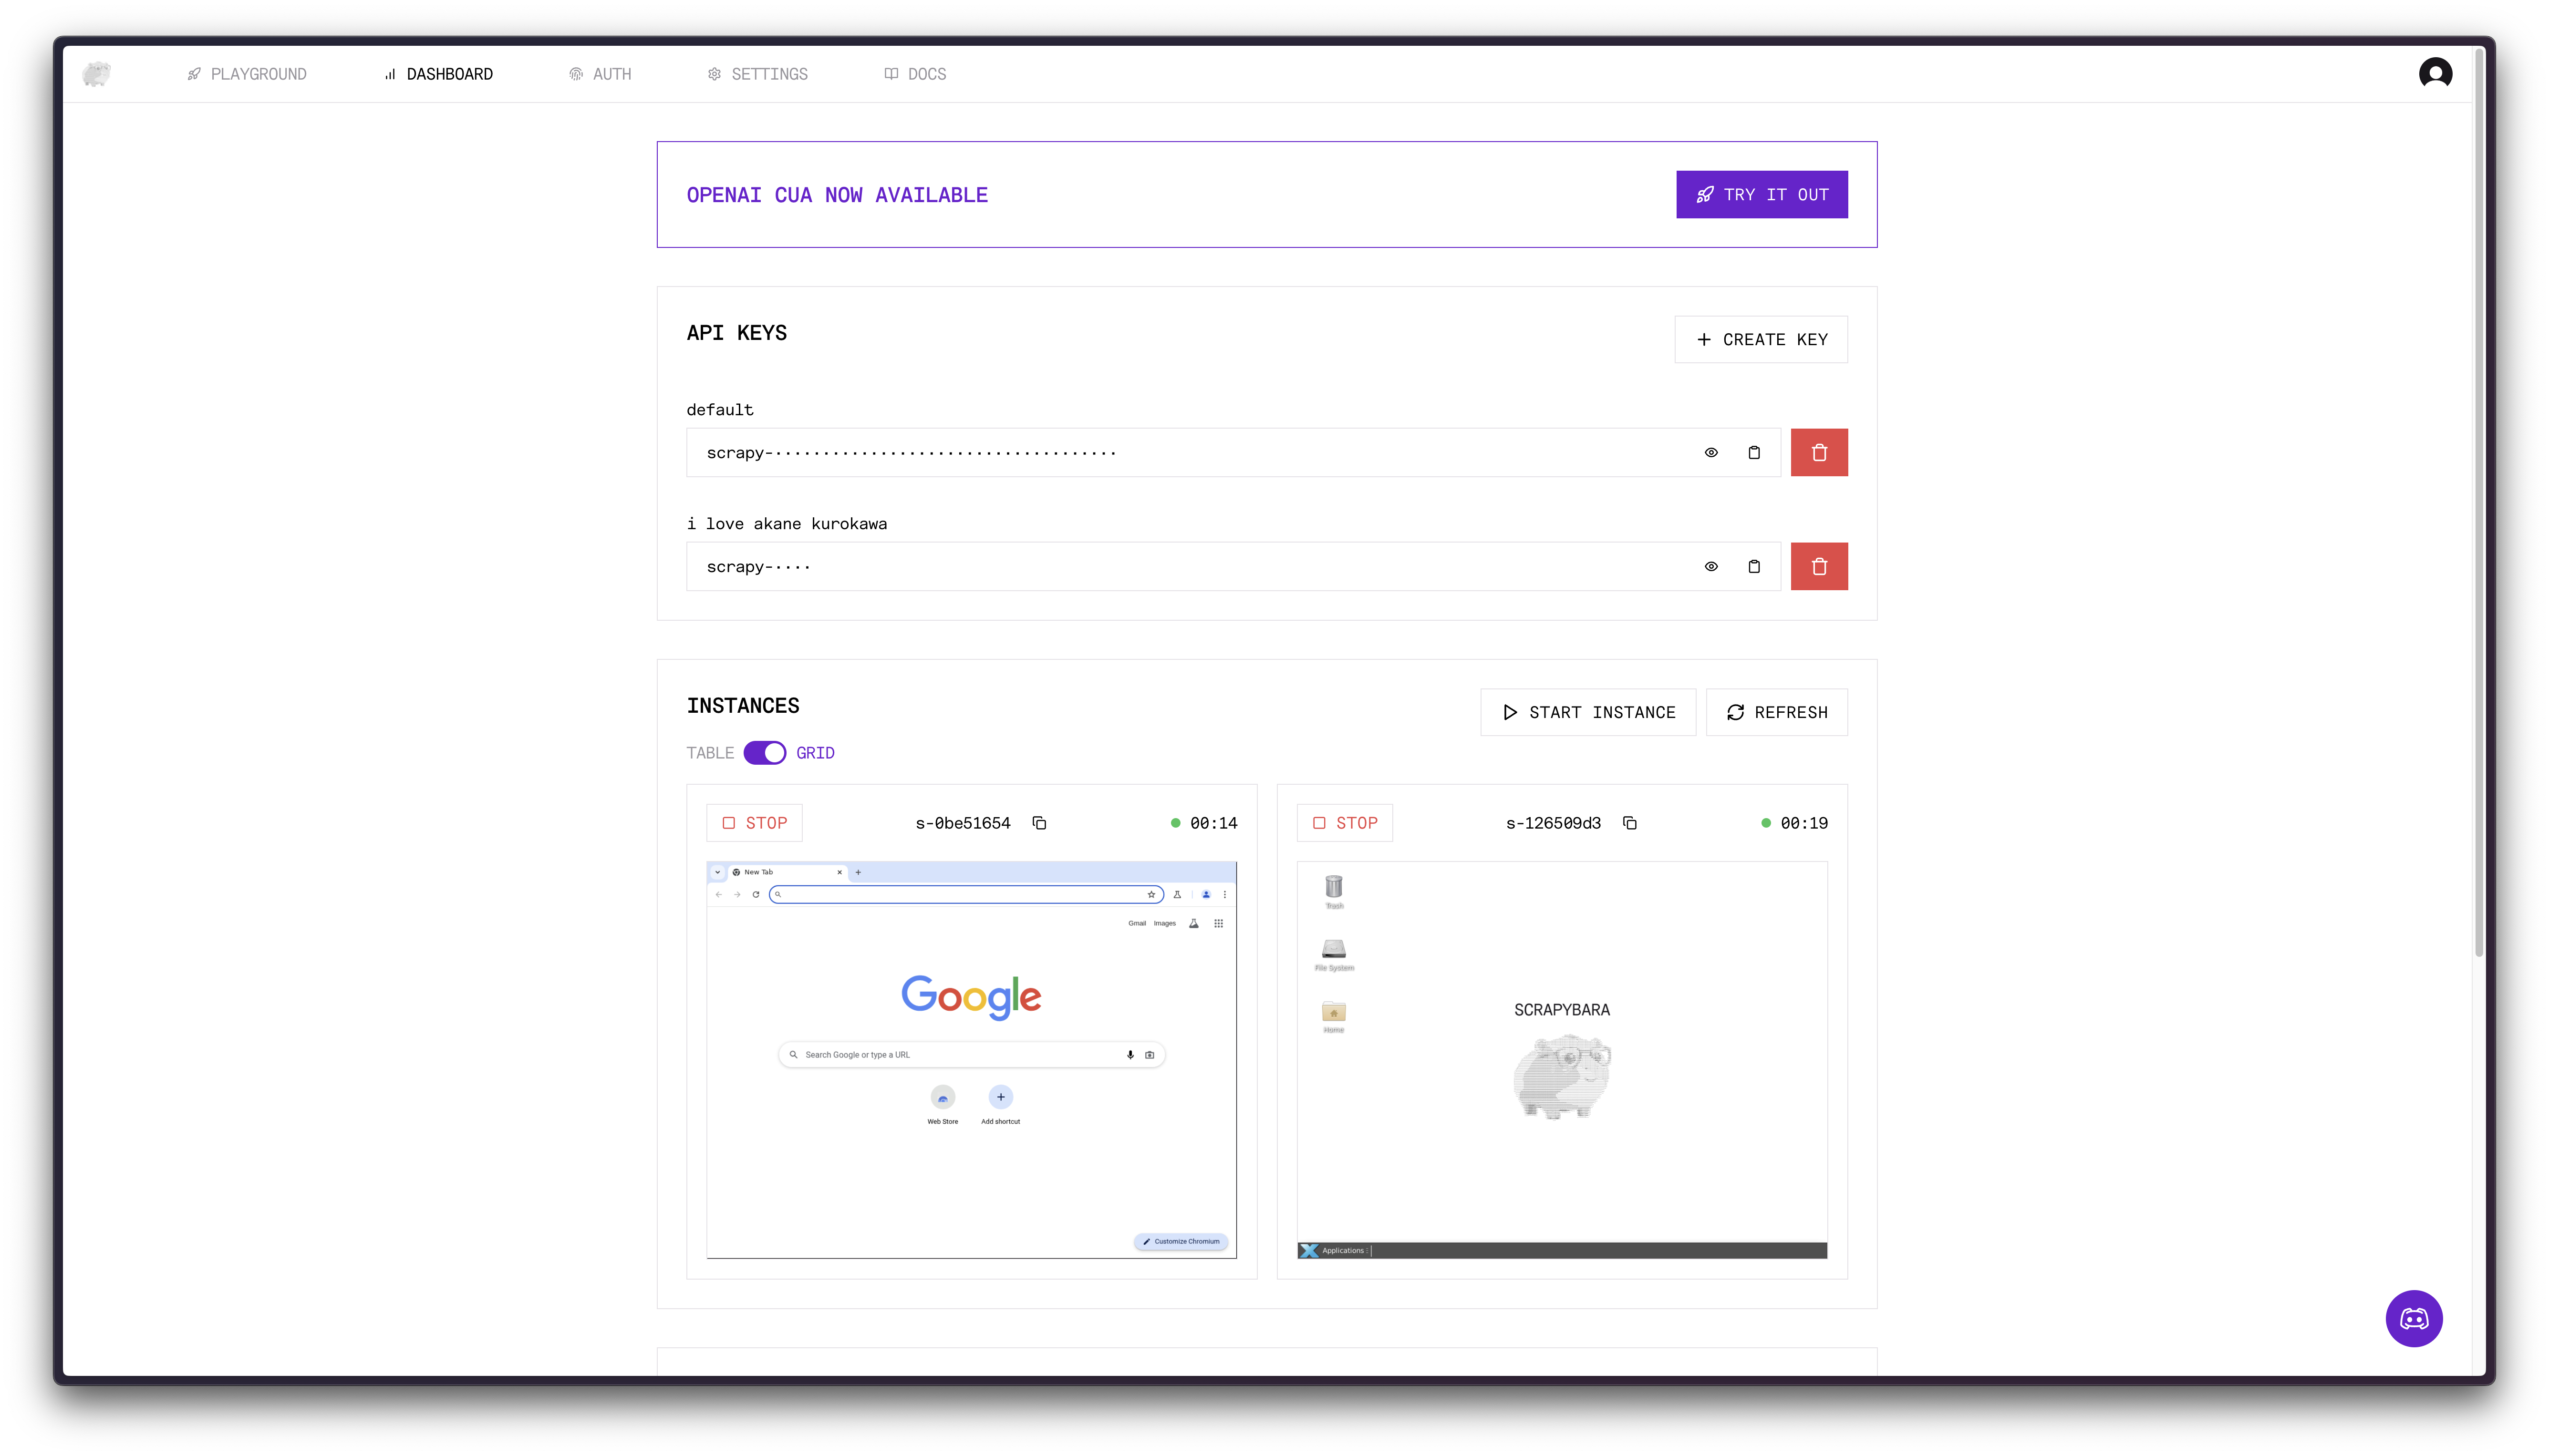Click the 'i love akane kurokawa' key field
This screenshot has height=1456, width=2549.
tap(1233, 567)
